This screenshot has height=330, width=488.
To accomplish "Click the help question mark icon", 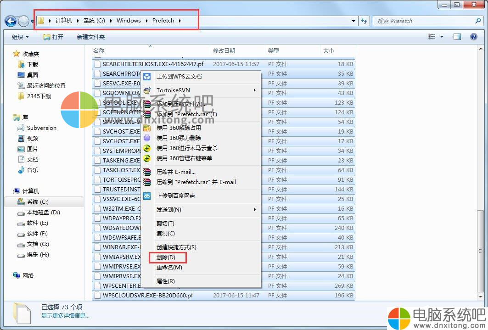I will pyautogui.click(x=474, y=37).
